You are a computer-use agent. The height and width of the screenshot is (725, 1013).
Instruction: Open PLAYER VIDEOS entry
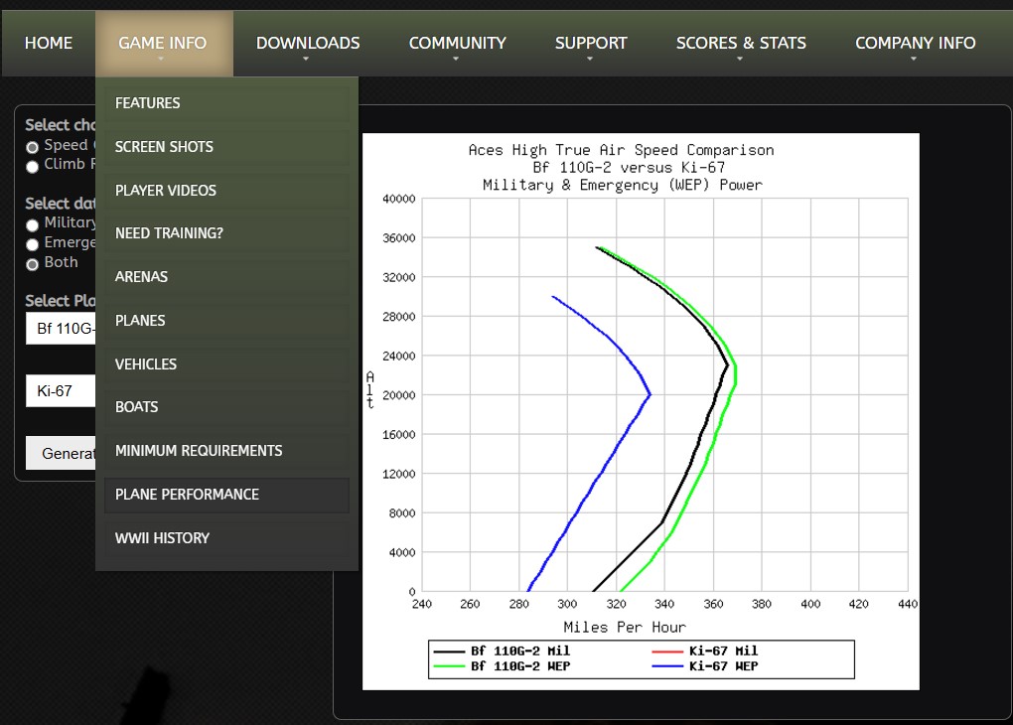point(226,191)
